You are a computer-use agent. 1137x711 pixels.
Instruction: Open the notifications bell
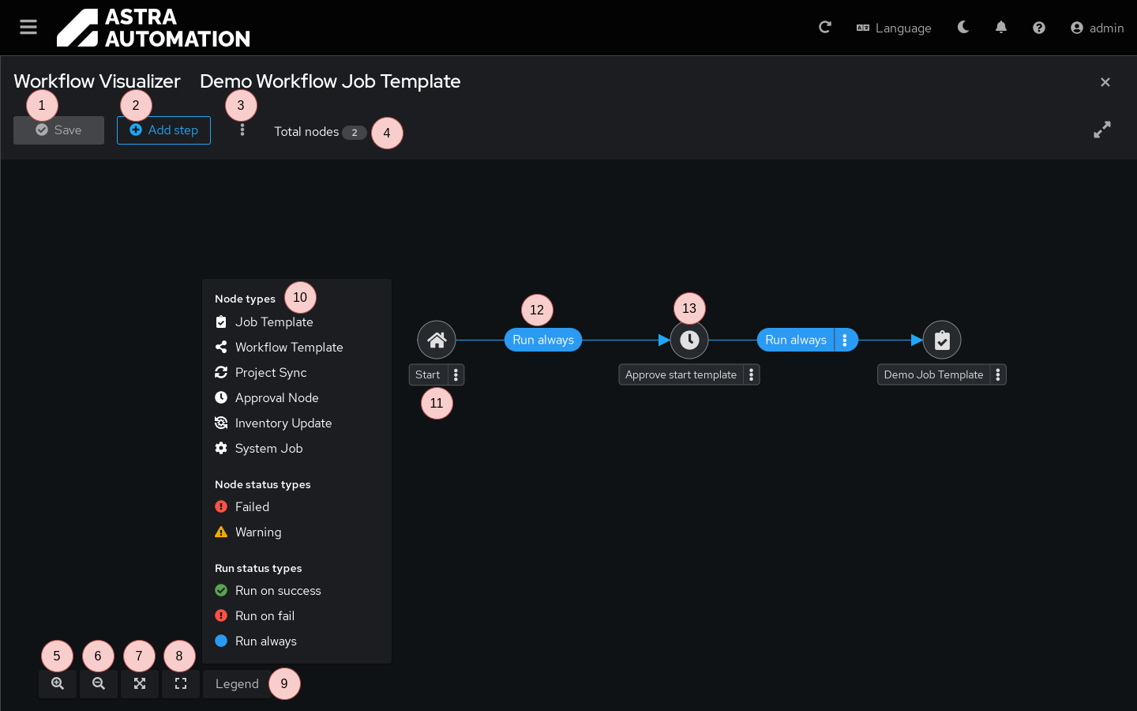click(1001, 28)
